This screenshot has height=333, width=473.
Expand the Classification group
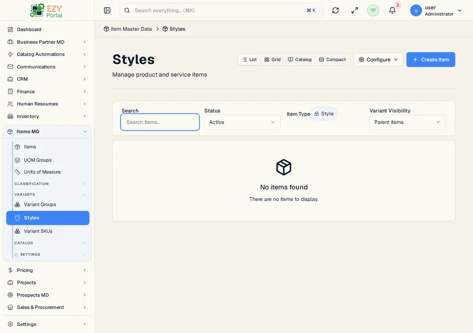tap(50, 184)
